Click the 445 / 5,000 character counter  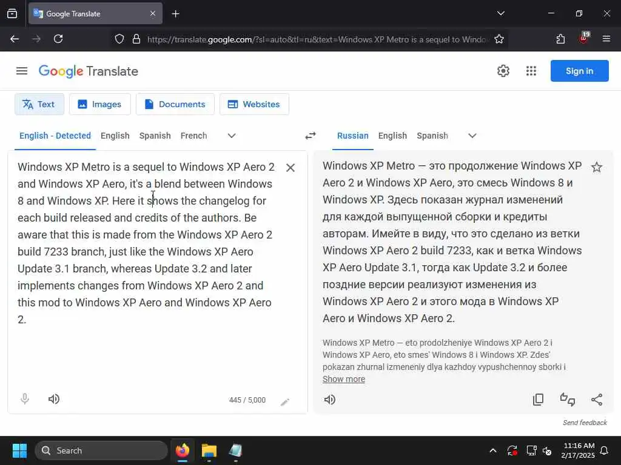pos(247,400)
